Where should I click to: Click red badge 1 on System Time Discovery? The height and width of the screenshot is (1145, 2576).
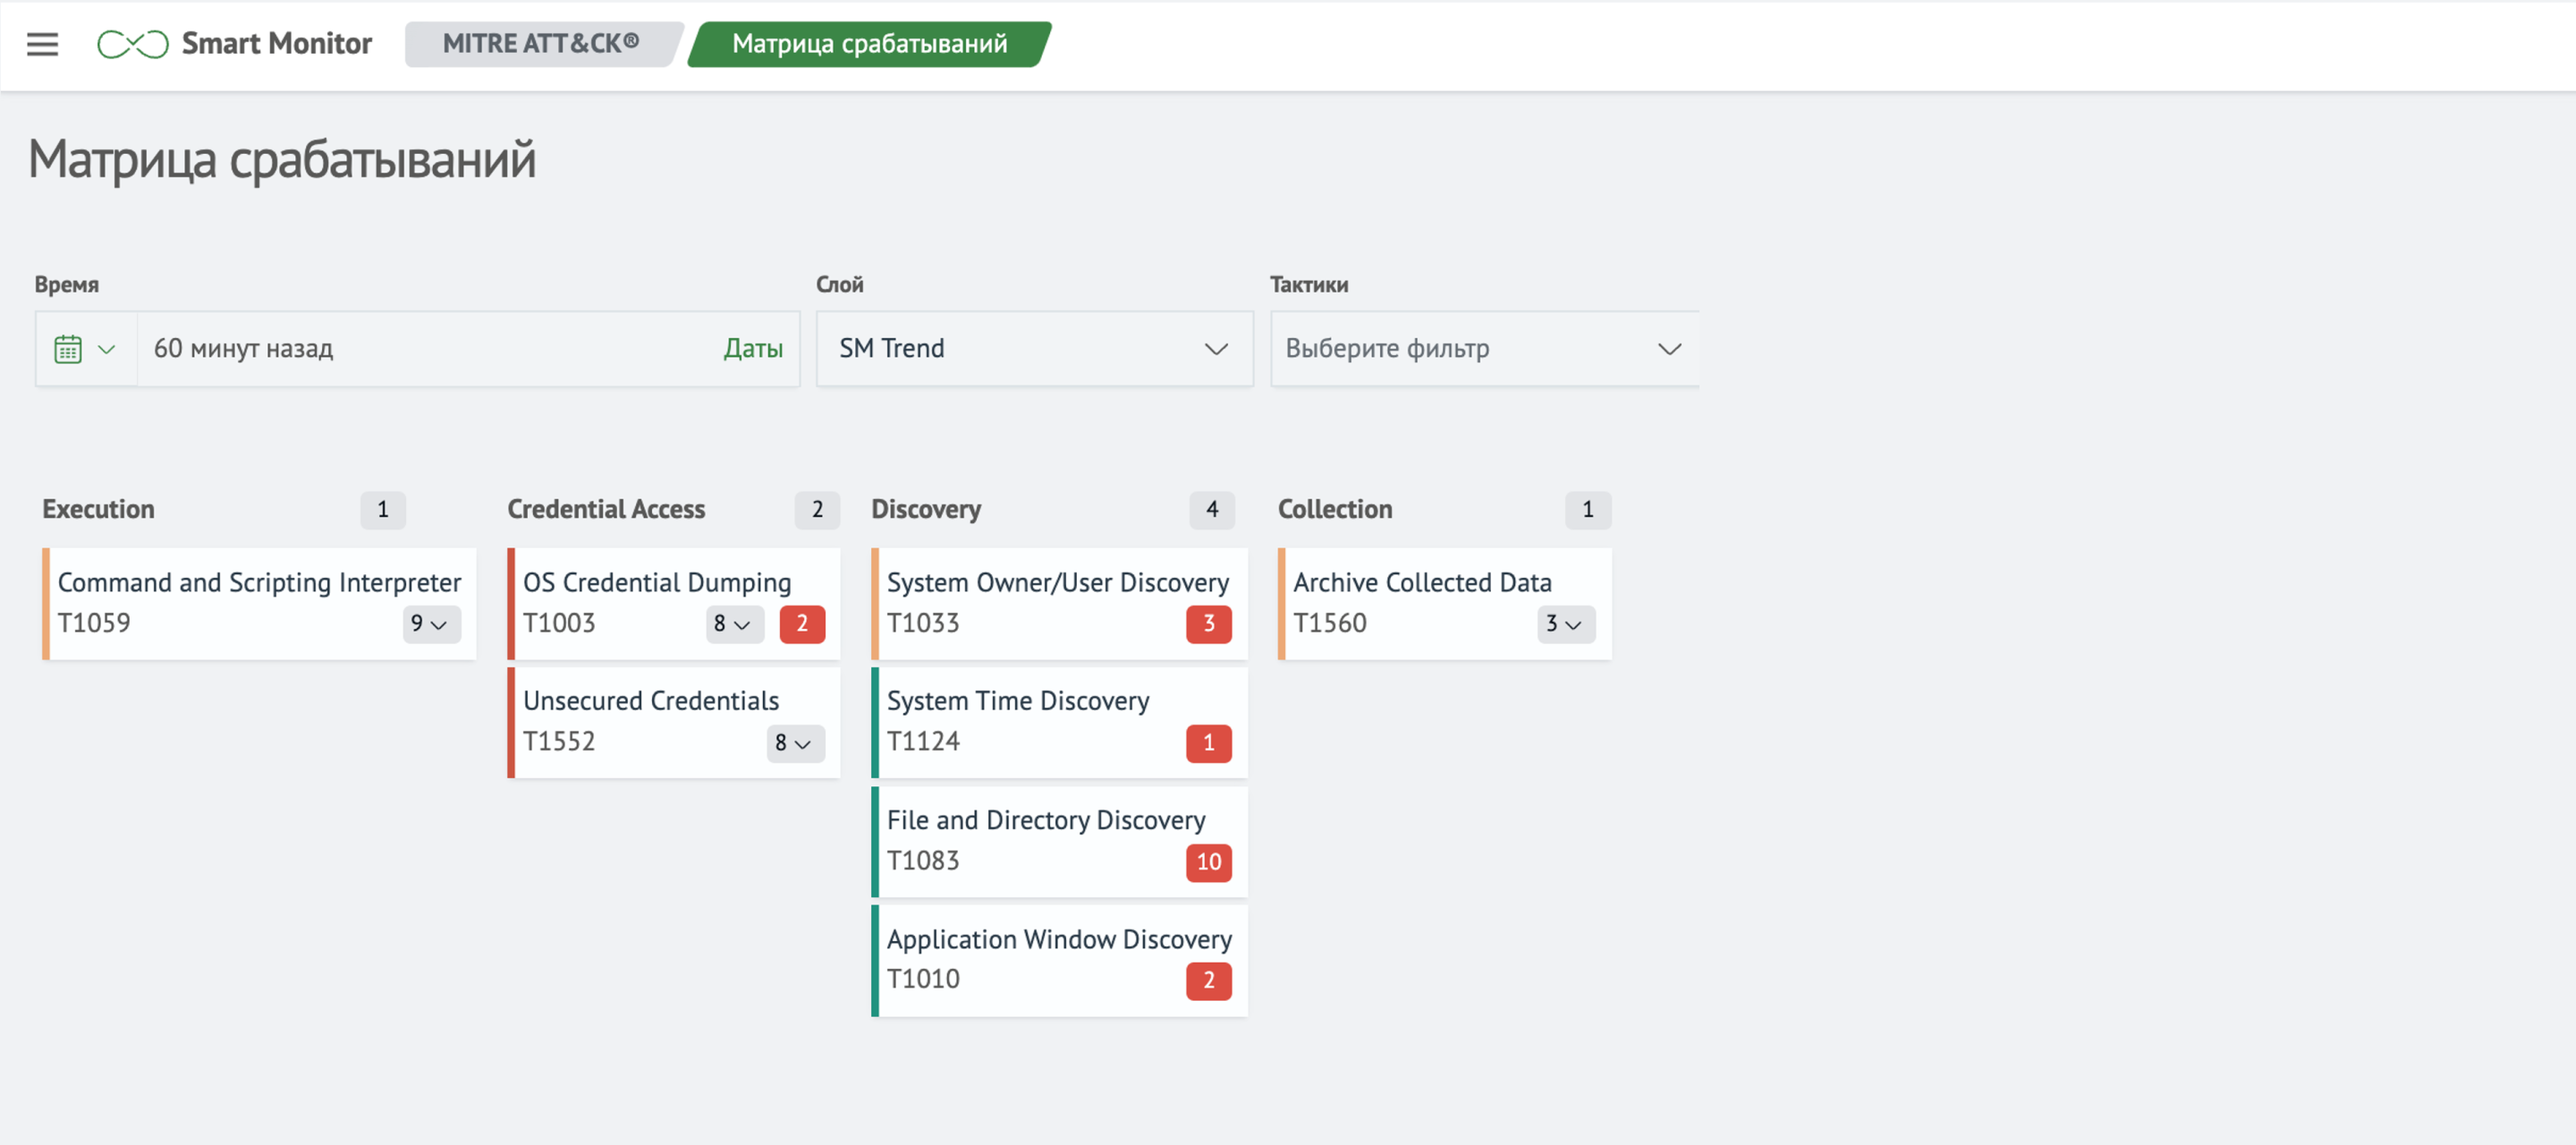coord(1208,743)
